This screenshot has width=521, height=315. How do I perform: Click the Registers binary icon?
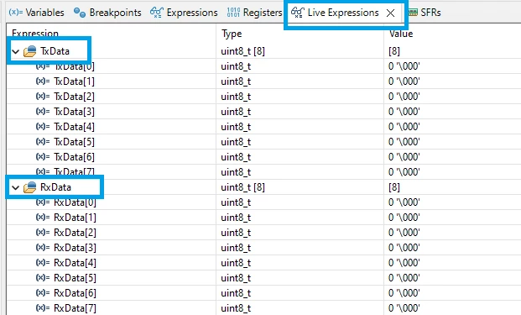pyautogui.click(x=233, y=13)
